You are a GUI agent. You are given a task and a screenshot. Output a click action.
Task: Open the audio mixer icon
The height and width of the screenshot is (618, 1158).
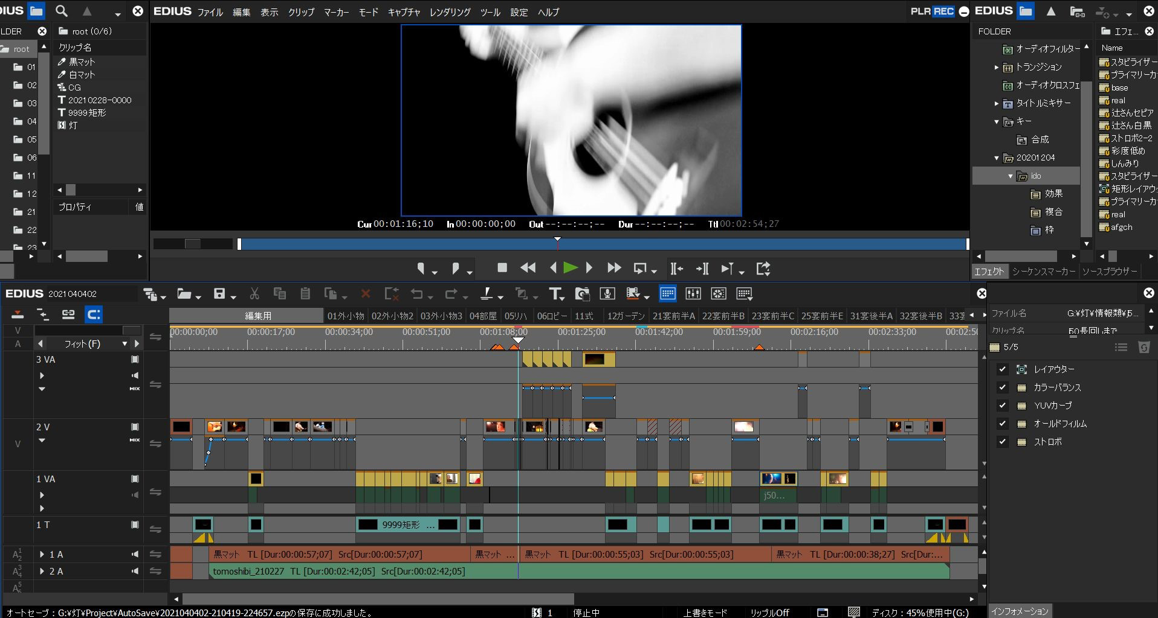[x=693, y=294]
